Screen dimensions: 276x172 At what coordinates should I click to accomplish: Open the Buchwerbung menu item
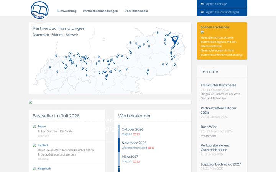[x=66, y=11]
